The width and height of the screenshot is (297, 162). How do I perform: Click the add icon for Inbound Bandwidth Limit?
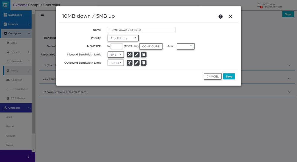pos(129,54)
